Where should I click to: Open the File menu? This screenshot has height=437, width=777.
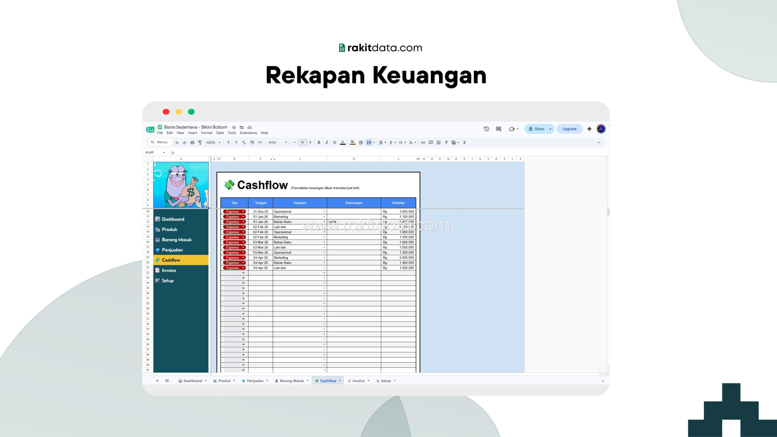(x=160, y=133)
